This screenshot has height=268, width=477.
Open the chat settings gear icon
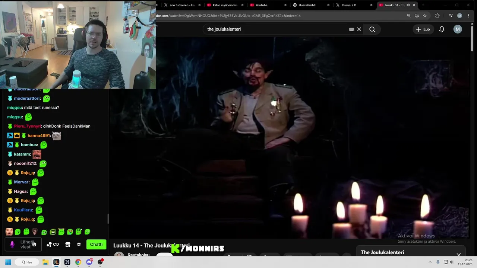coord(79,245)
